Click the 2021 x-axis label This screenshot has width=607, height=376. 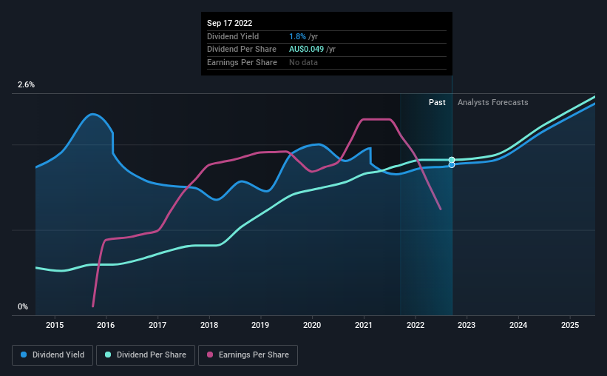(364, 325)
